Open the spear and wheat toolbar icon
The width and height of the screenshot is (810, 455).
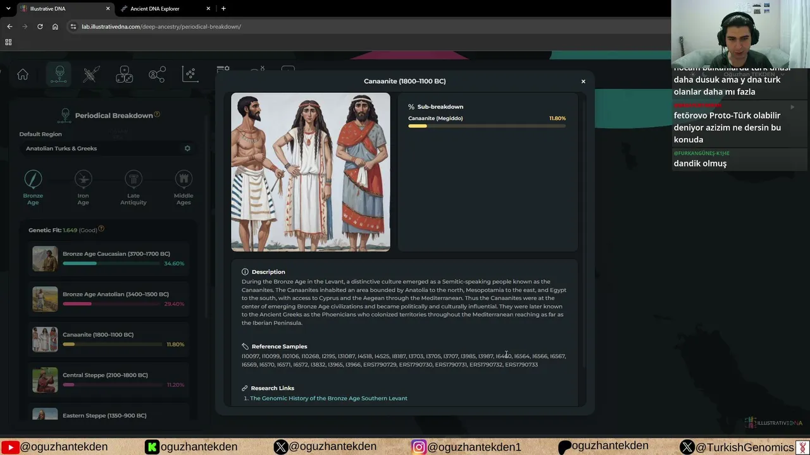[x=91, y=75]
